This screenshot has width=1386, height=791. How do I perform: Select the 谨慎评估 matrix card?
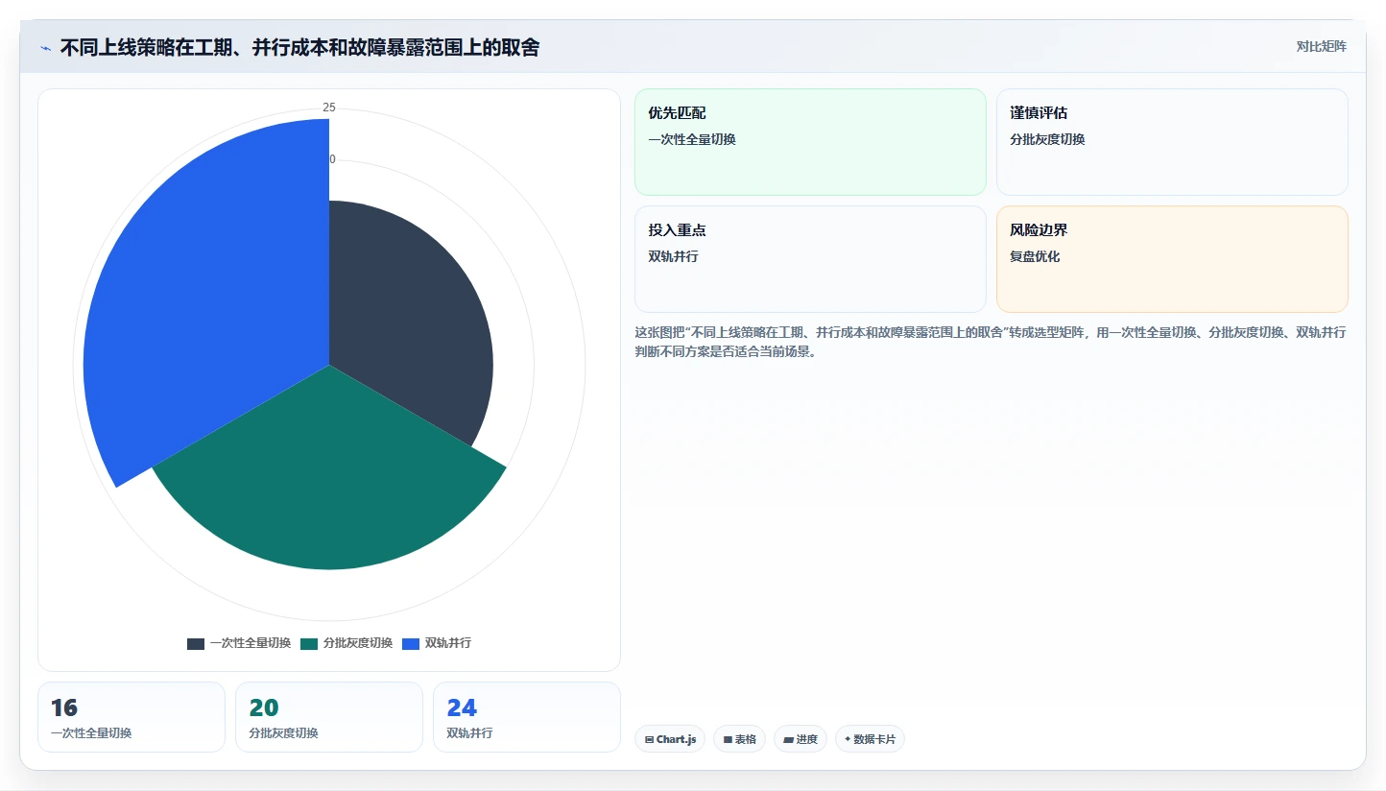(1172, 142)
